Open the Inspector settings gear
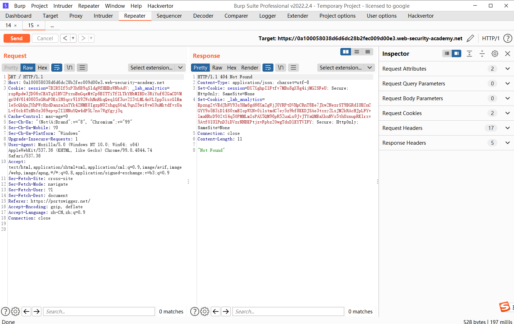This screenshot has height=324, width=514. click(495, 53)
